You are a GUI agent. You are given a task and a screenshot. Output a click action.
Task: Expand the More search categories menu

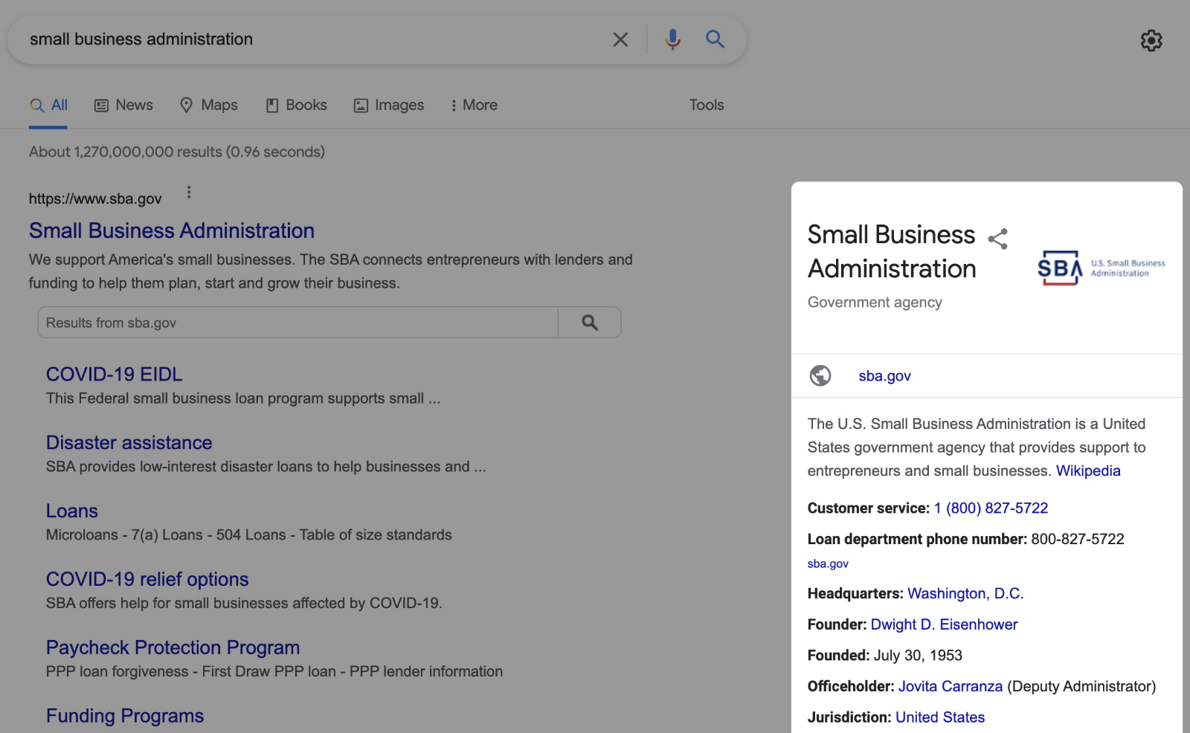click(x=474, y=105)
